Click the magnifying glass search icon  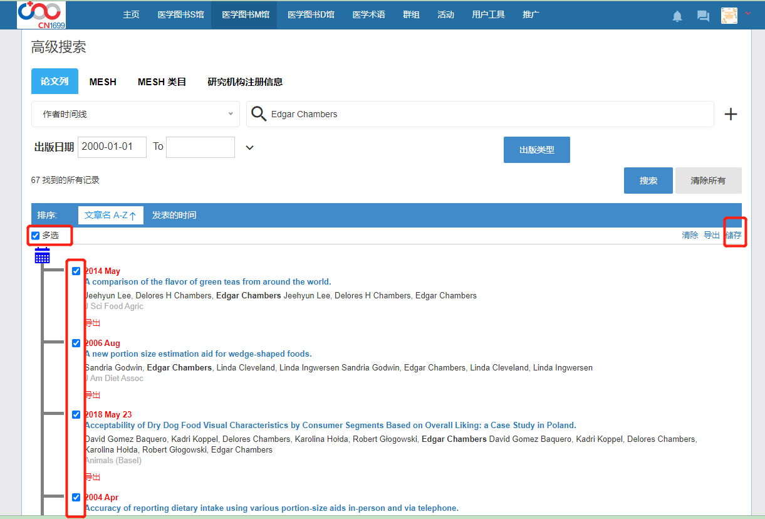(259, 114)
